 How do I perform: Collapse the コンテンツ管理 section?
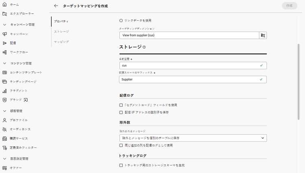click(x=5, y=63)
